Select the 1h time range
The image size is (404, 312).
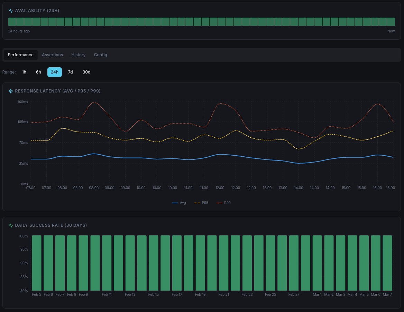point(24,72)
